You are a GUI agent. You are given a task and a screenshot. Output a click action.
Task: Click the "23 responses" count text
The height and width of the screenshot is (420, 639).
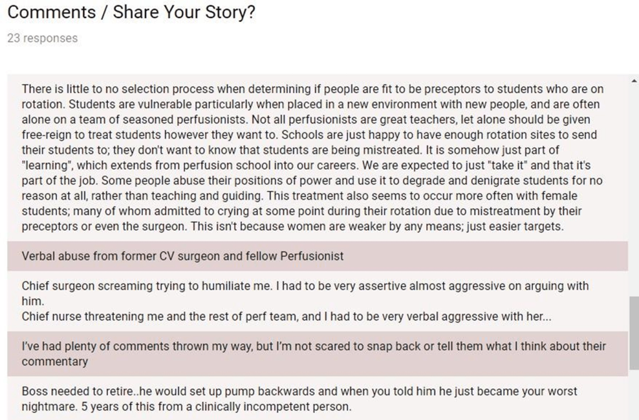tap(42, 38)
